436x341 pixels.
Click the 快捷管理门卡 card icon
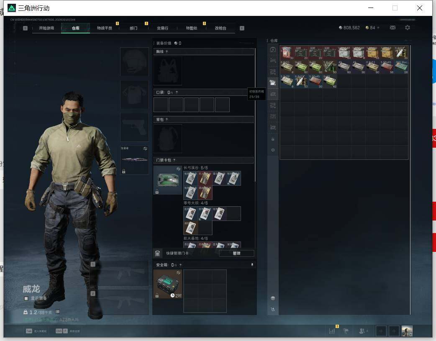point(157,253)
